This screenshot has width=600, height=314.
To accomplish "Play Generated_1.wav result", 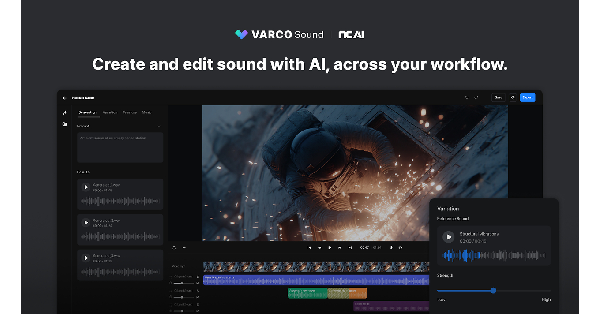I will click(86, 187).
